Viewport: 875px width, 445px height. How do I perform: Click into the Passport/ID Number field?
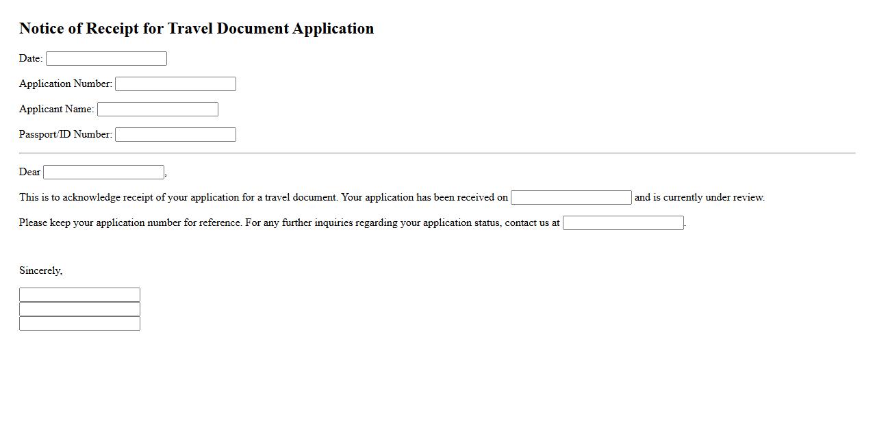pyautogui.click(x=175, y=135)
